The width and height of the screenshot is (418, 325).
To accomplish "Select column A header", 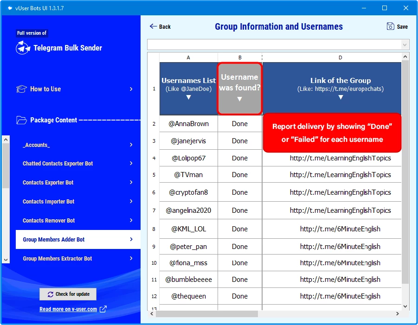I will pyautogui.click(x=188, y=57).
